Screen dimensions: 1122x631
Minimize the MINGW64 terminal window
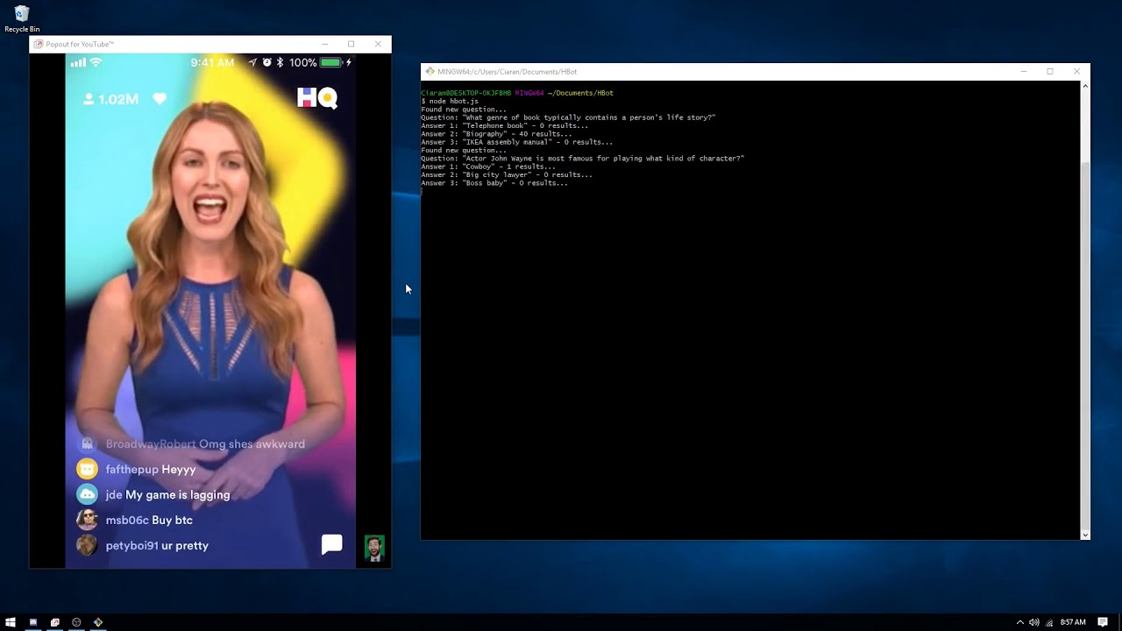coord(1023,72)
